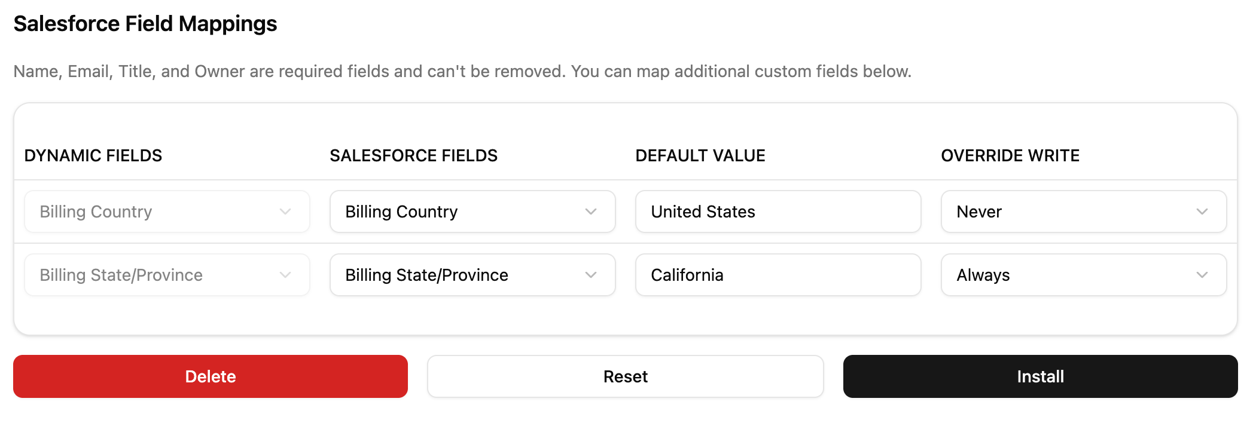Screen dimensions: 1256x423
Task: Click the Reset button
Action: point(625,376)
